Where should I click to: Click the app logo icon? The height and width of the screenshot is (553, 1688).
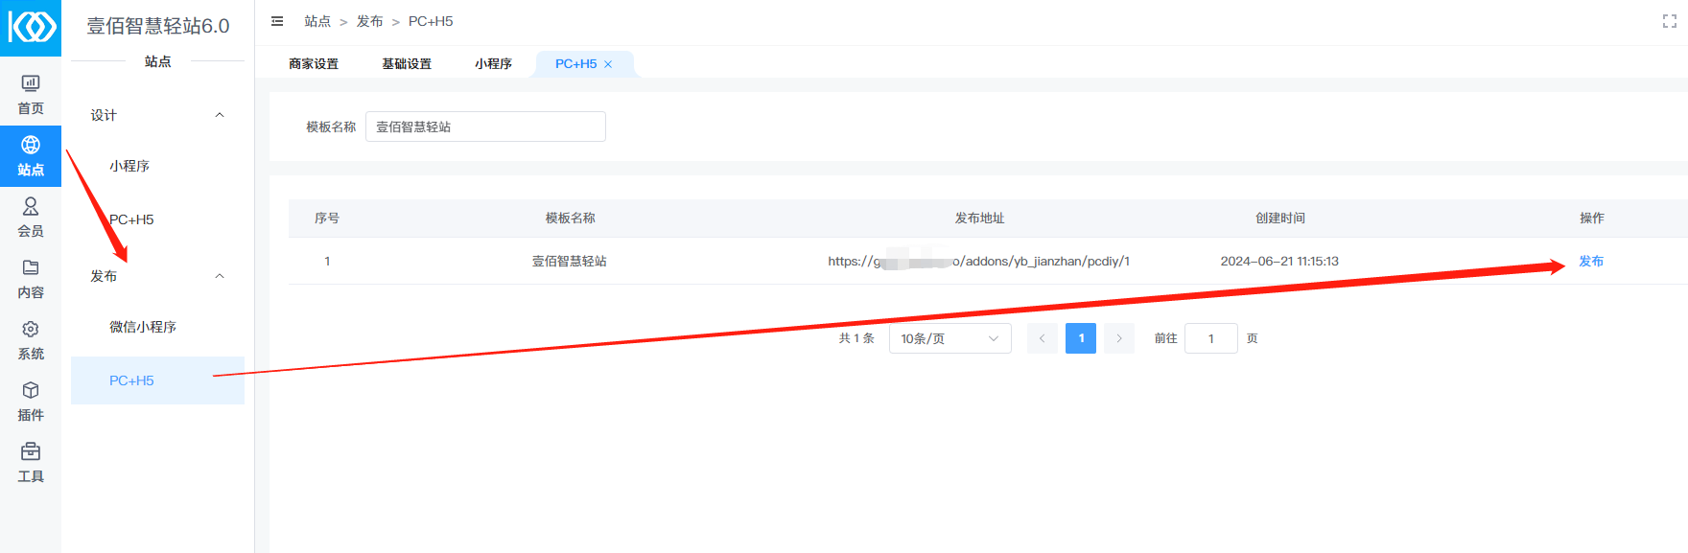click(31, 27)
